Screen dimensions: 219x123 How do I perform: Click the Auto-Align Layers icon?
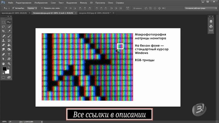tap(128, 8)
